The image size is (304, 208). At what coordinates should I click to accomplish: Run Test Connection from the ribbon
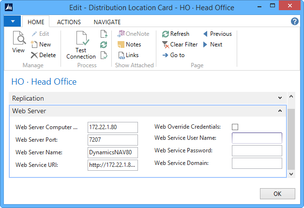coord(81,45)
